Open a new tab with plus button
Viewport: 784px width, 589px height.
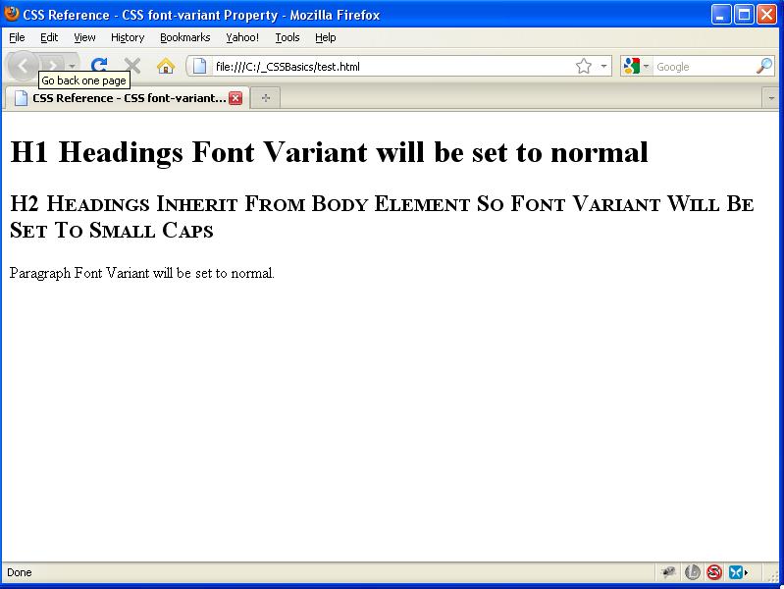[266, 98]
